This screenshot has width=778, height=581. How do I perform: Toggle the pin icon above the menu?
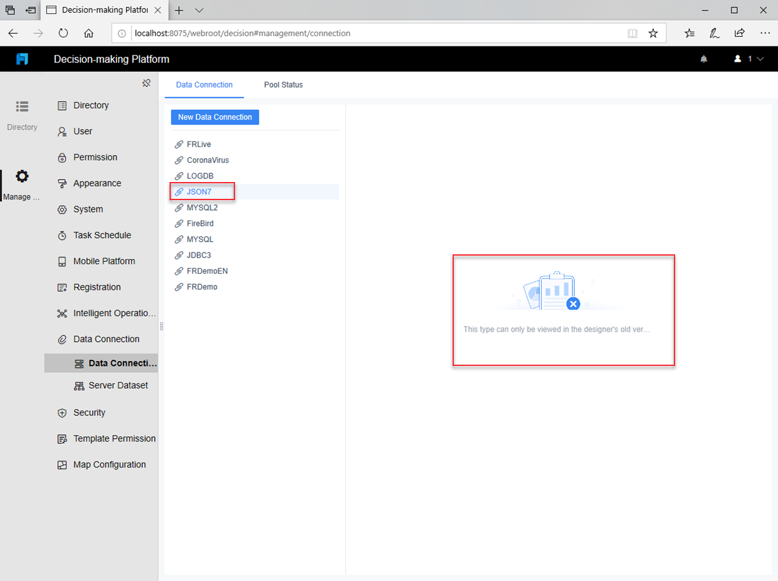pos(146,82)
